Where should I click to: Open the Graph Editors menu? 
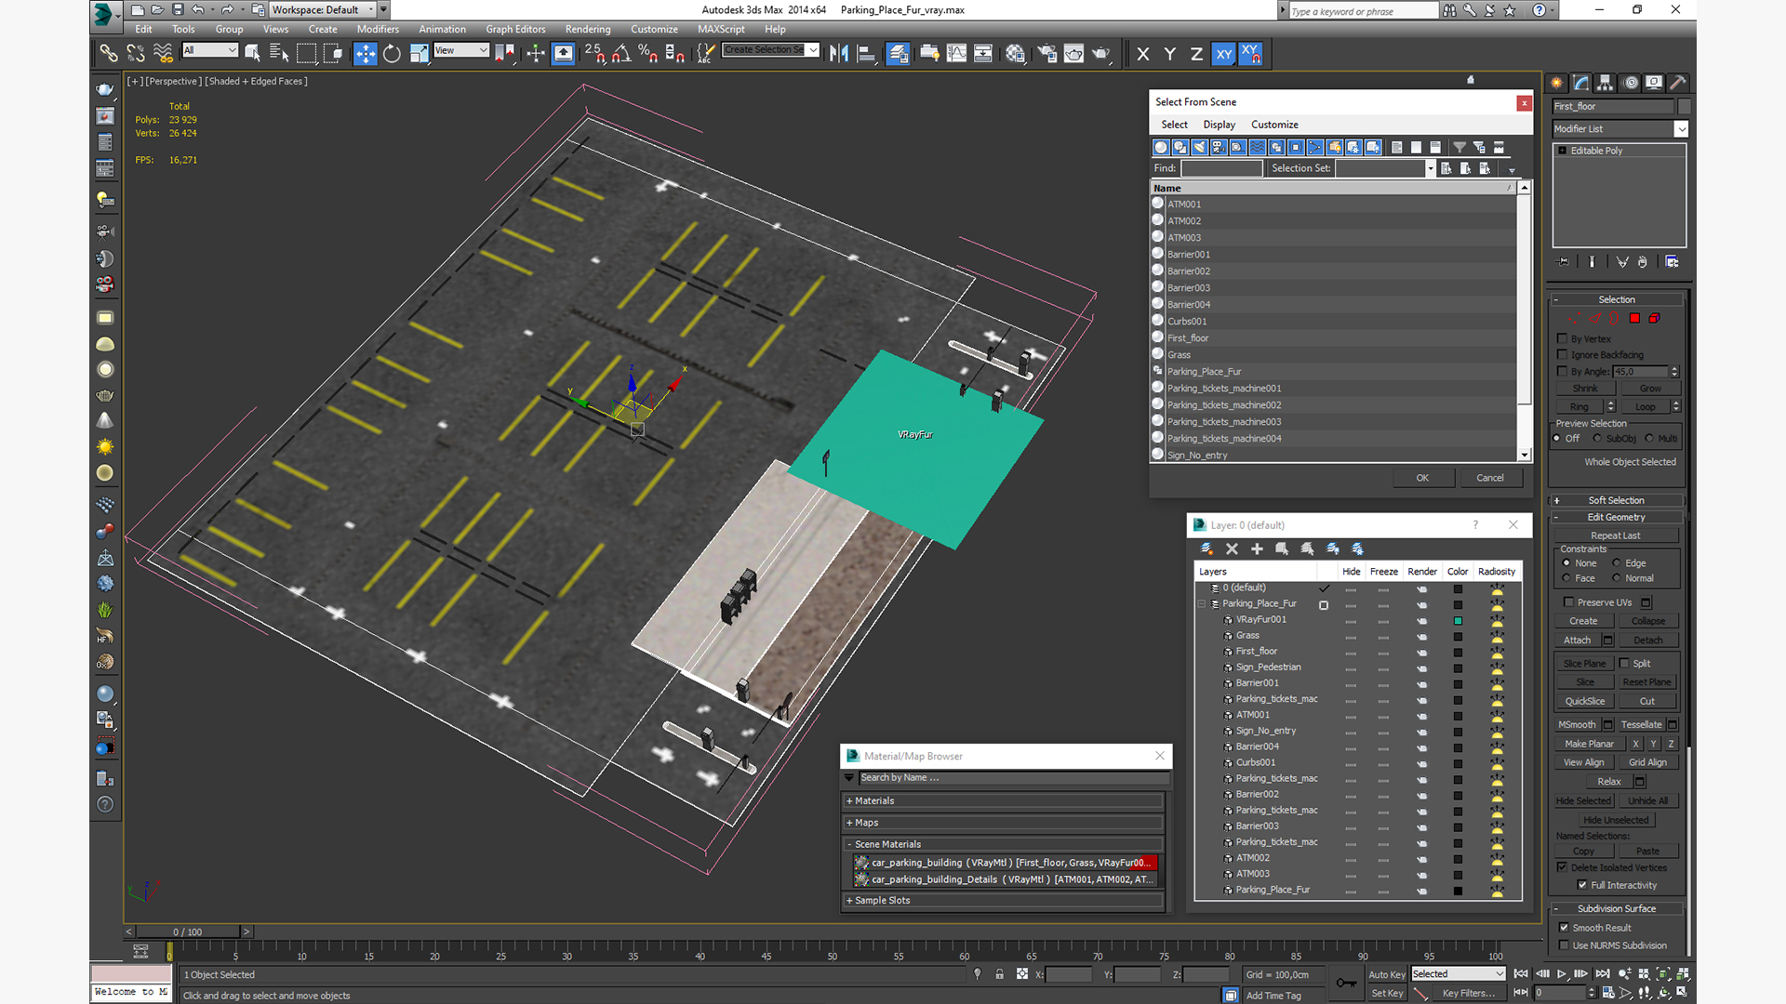(515, 29)
